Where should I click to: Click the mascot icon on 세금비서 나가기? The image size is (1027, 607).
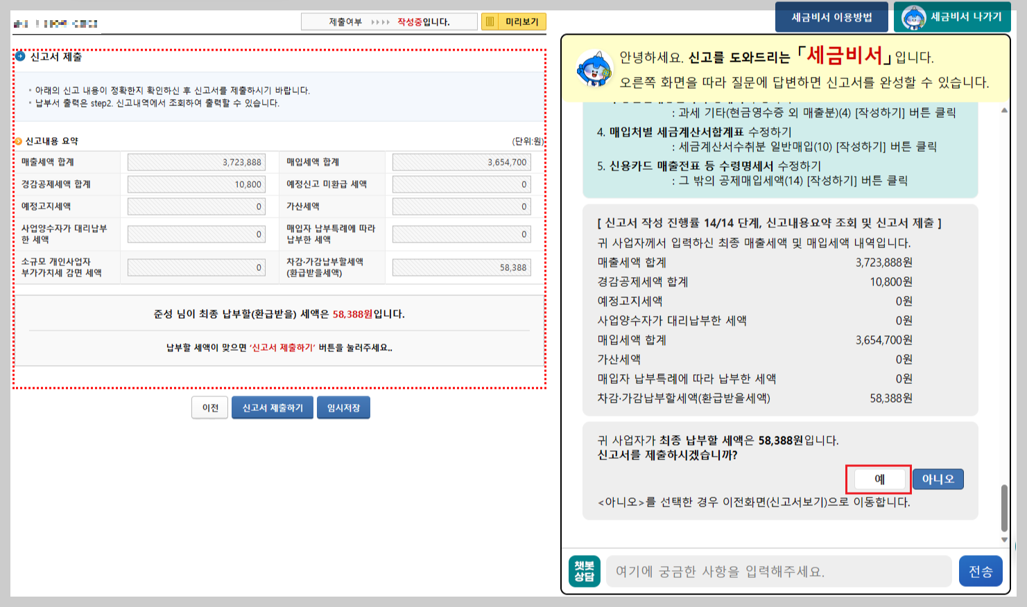tap(913, 17)
